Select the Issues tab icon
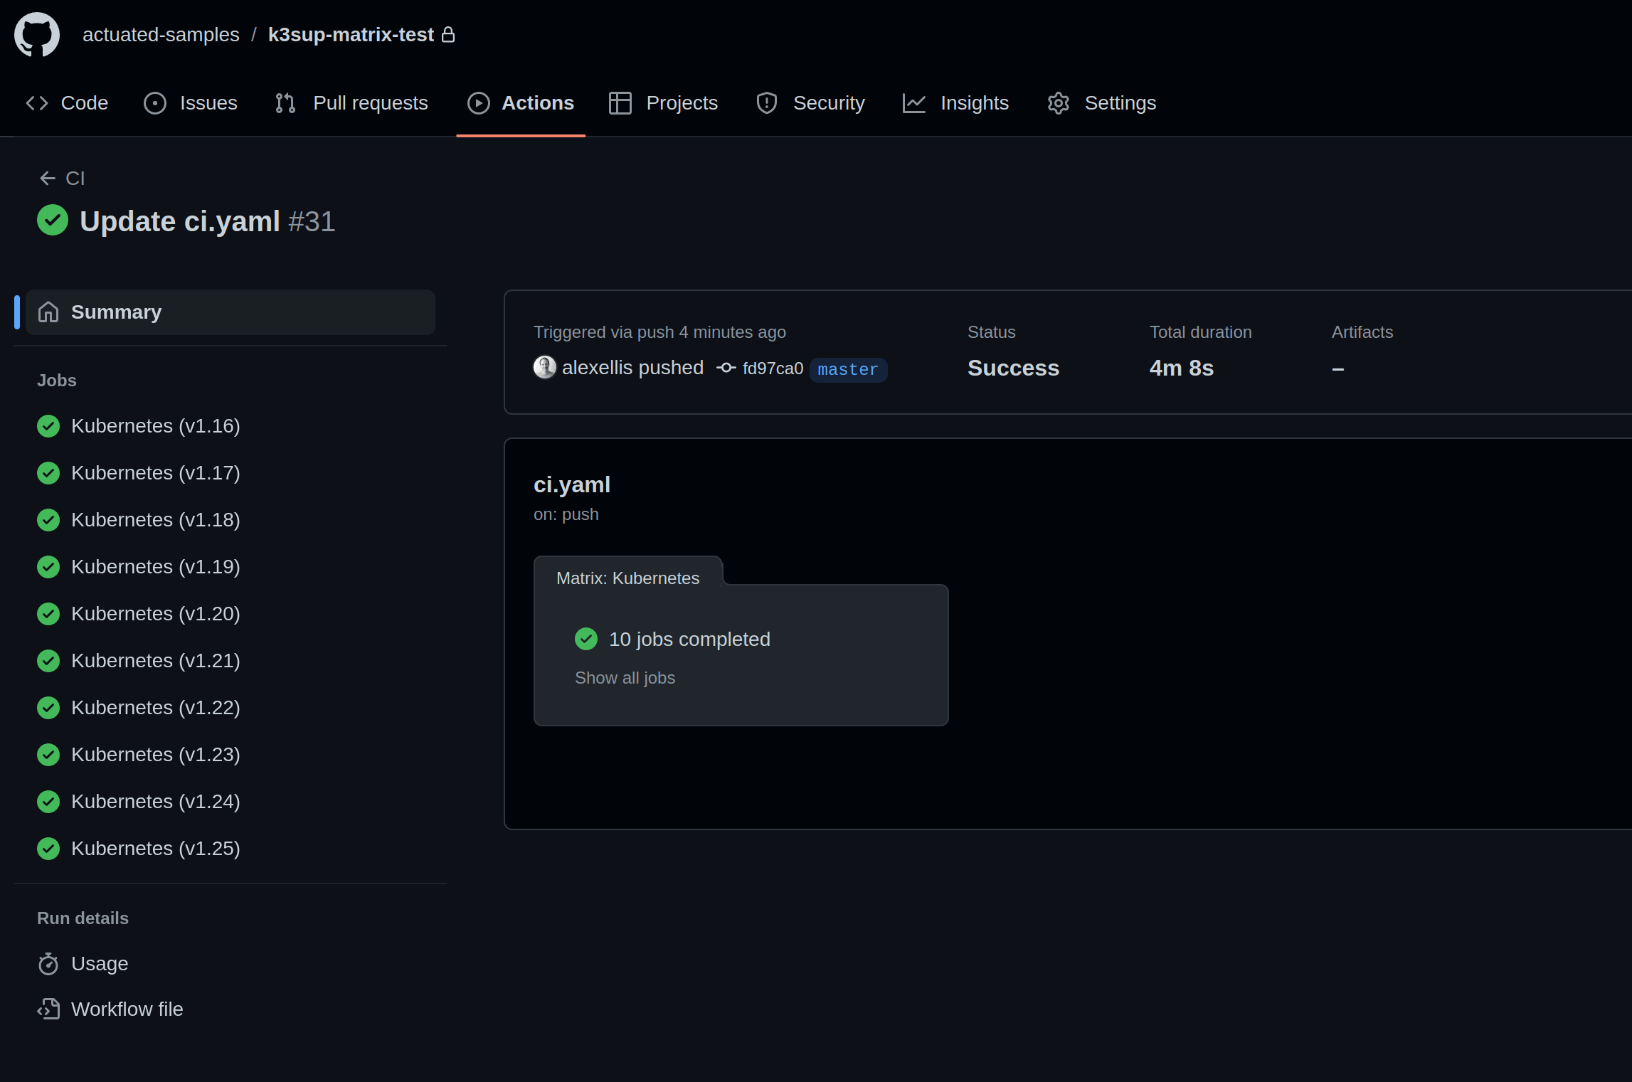Viewport: 1632px width, 1082px height. tap(154, 102)
